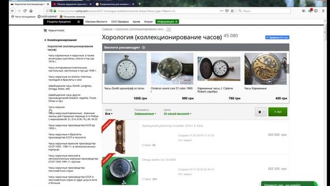This screenshot has height=186, width=330.
Task: Toggle the browser sidebar icon
Action: [316, 11]
